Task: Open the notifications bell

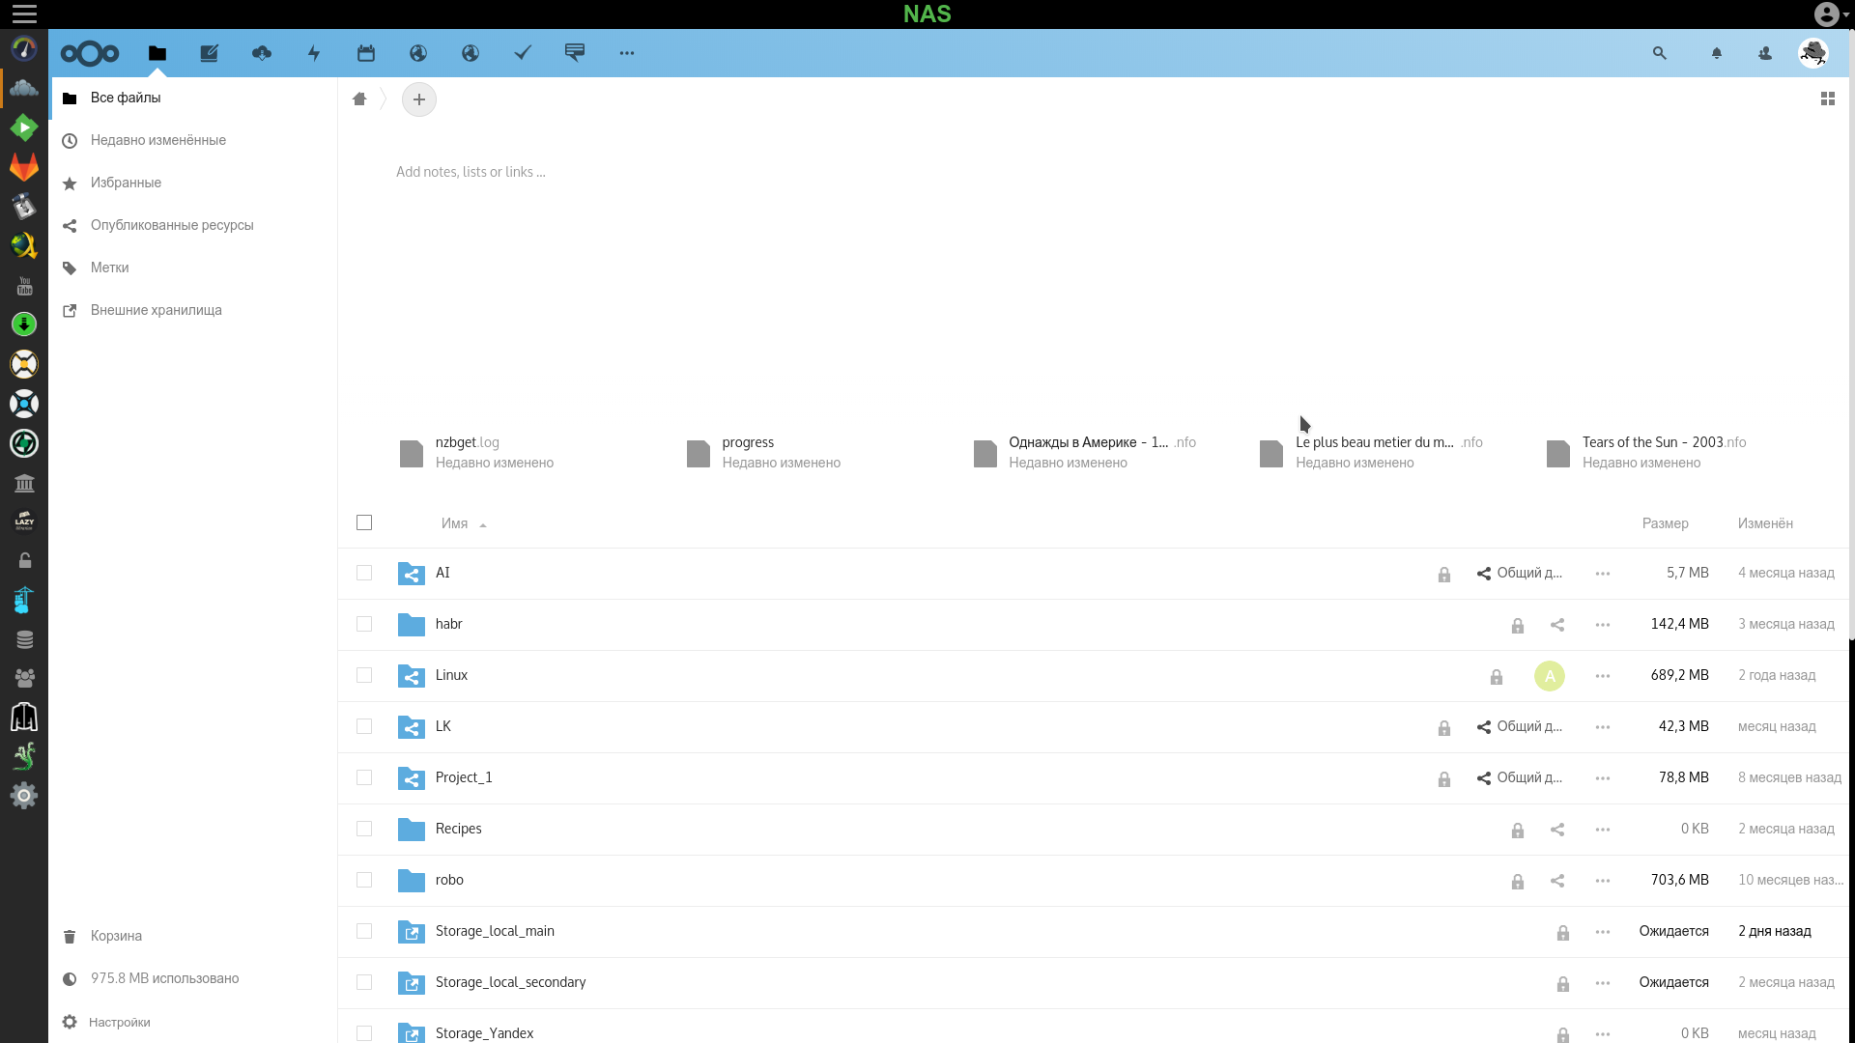Action: pos(1717,53)
